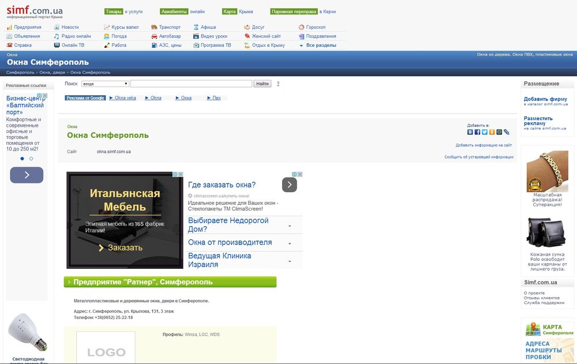Screen dimensions: 577x364
Task: Open the search scope dropdown 'везде'
Action: click(104, 84)
